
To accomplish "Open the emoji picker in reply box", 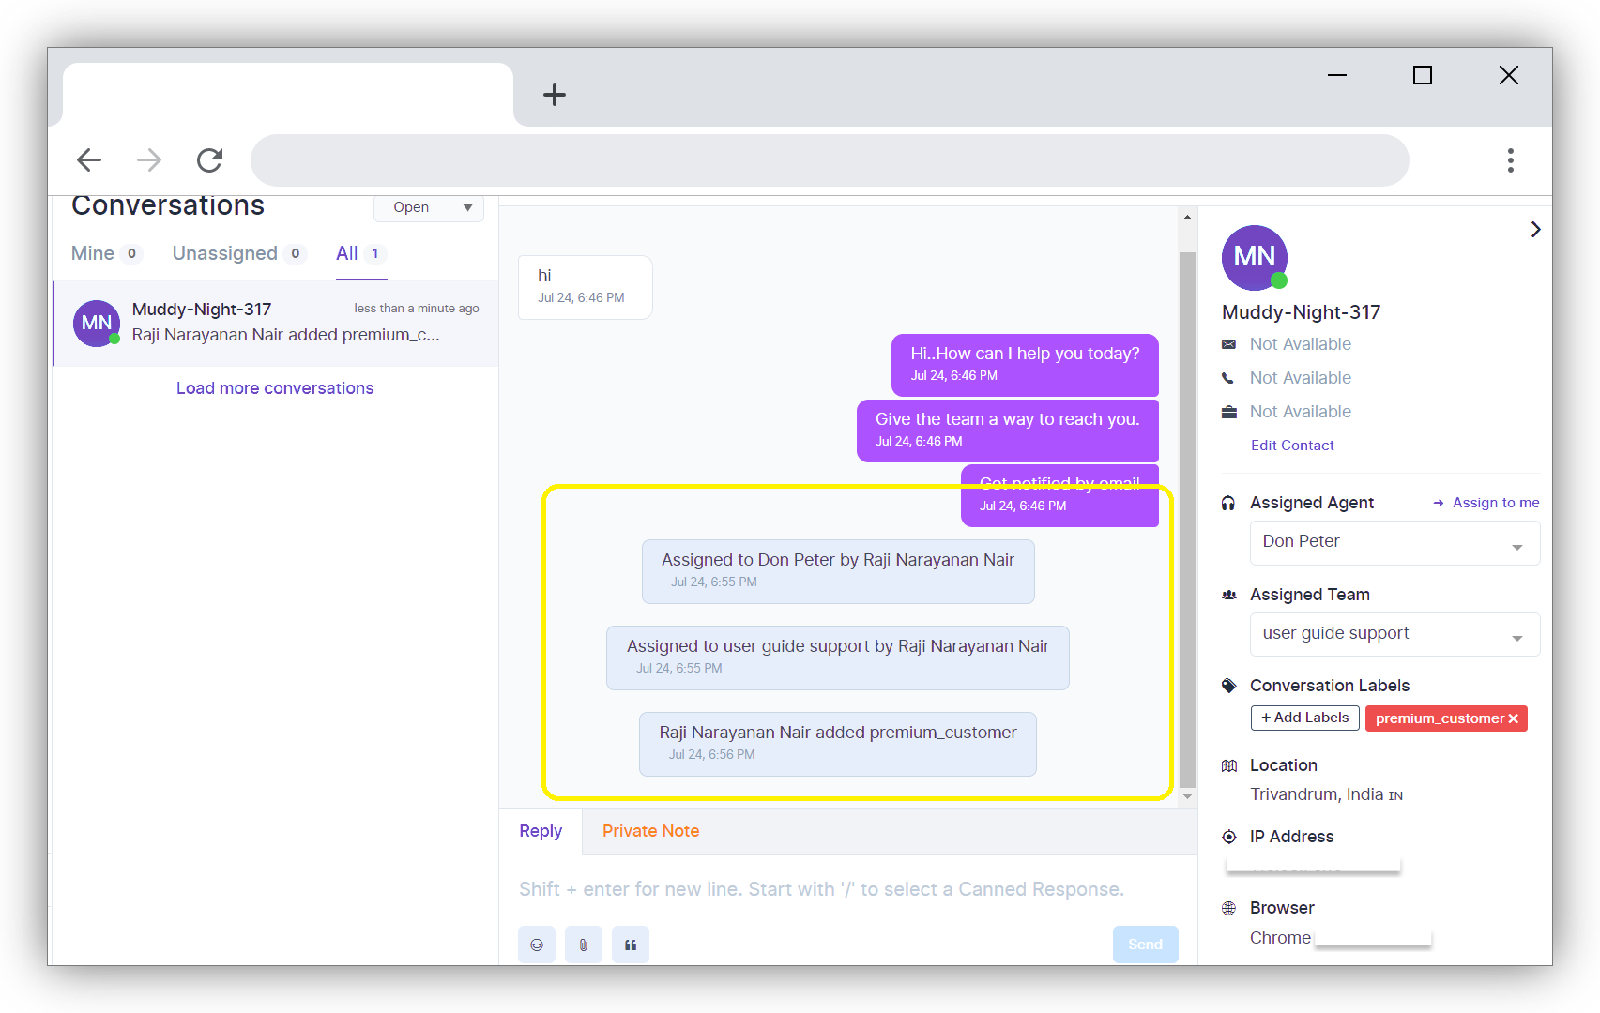I will click(537, 945).
